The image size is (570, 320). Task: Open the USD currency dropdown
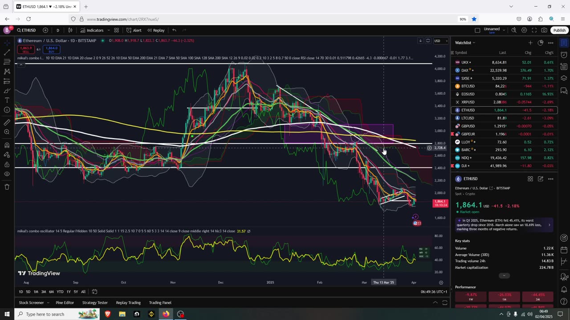click(440, 41)
